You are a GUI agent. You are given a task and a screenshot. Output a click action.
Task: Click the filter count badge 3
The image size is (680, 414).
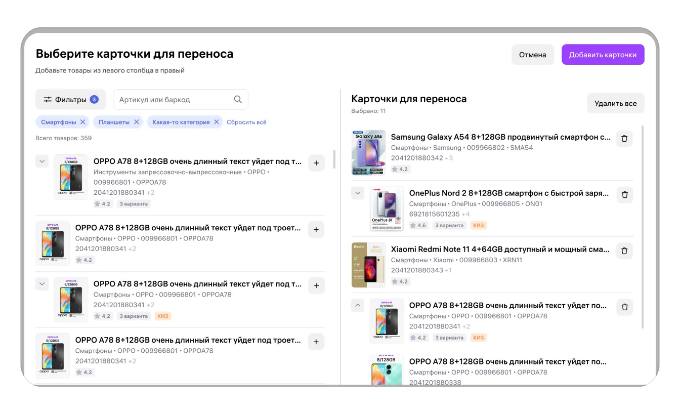point(94,100)
